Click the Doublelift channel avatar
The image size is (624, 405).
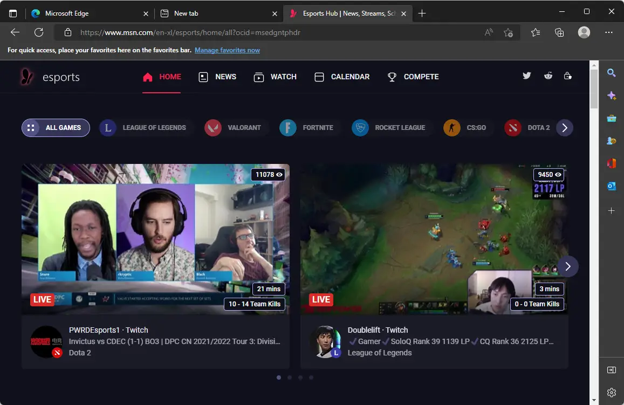326,341
